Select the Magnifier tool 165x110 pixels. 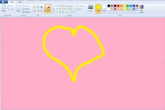[x=41, y=11]
